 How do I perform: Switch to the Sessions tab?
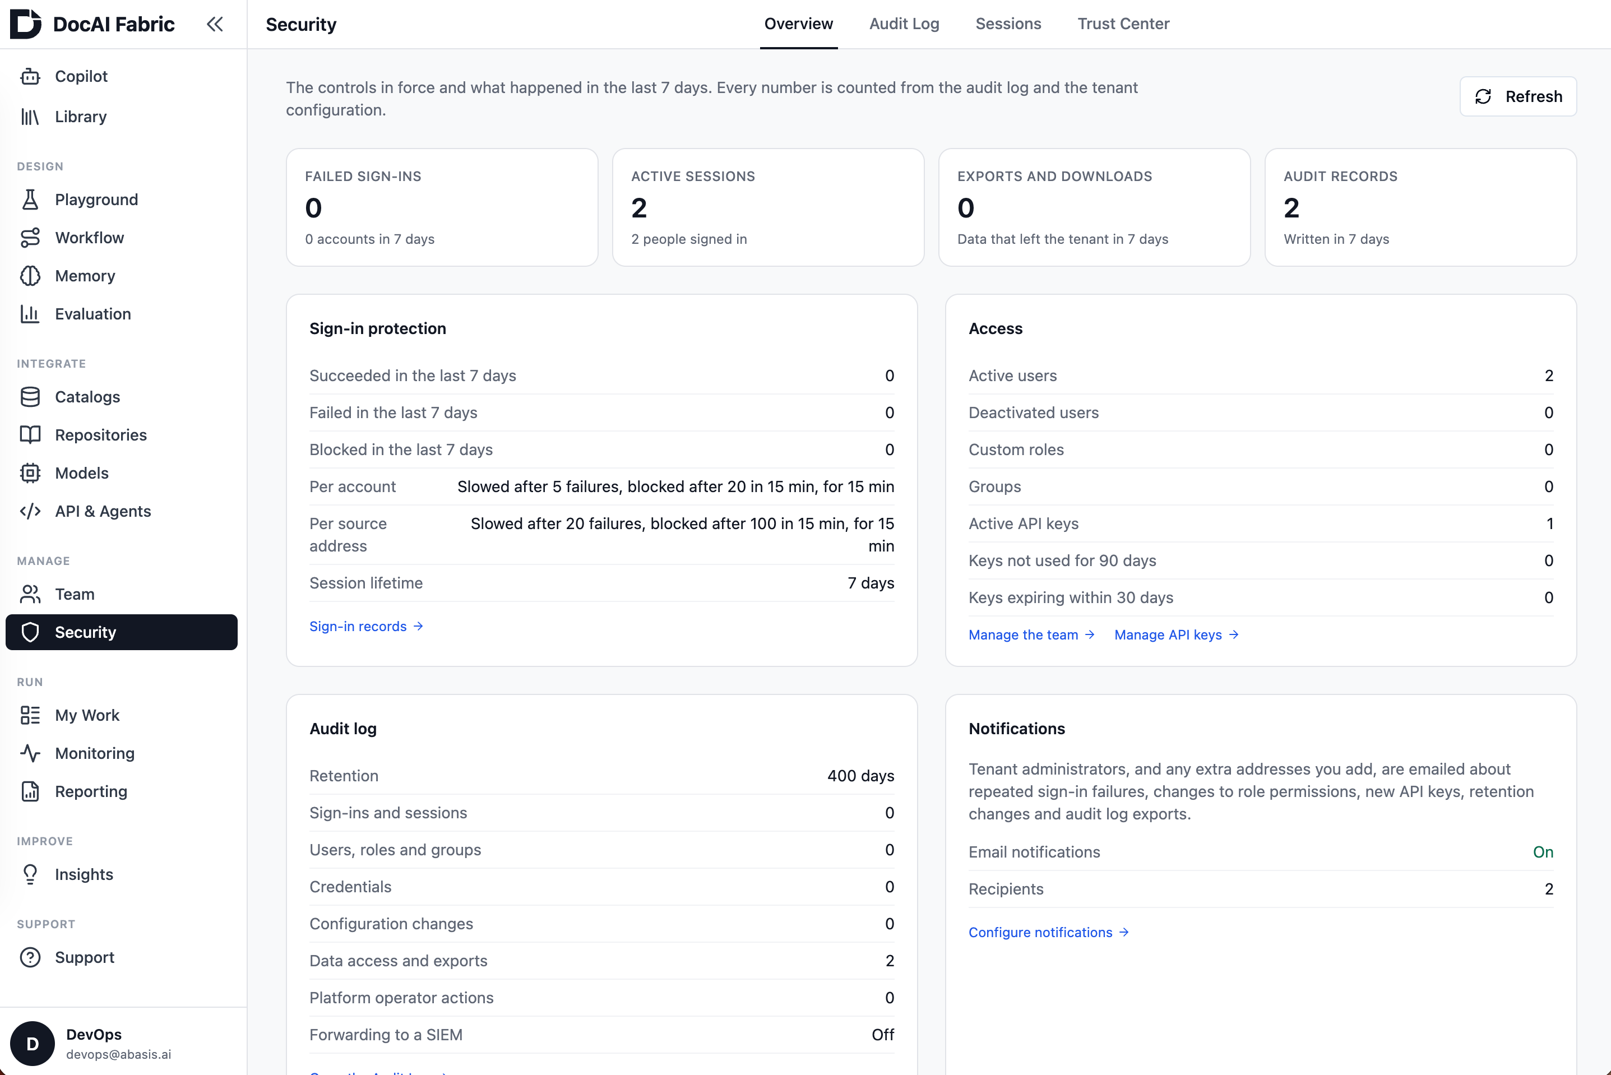pyautogui.click(x=1008, y=24)
